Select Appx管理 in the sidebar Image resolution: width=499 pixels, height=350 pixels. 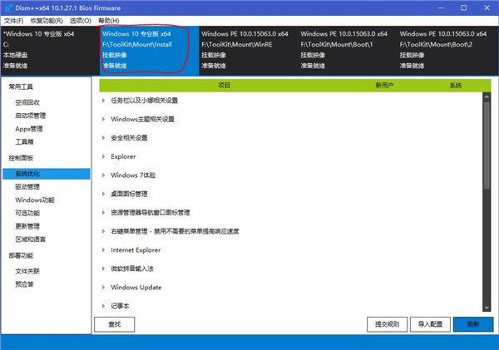coord(29,129)
